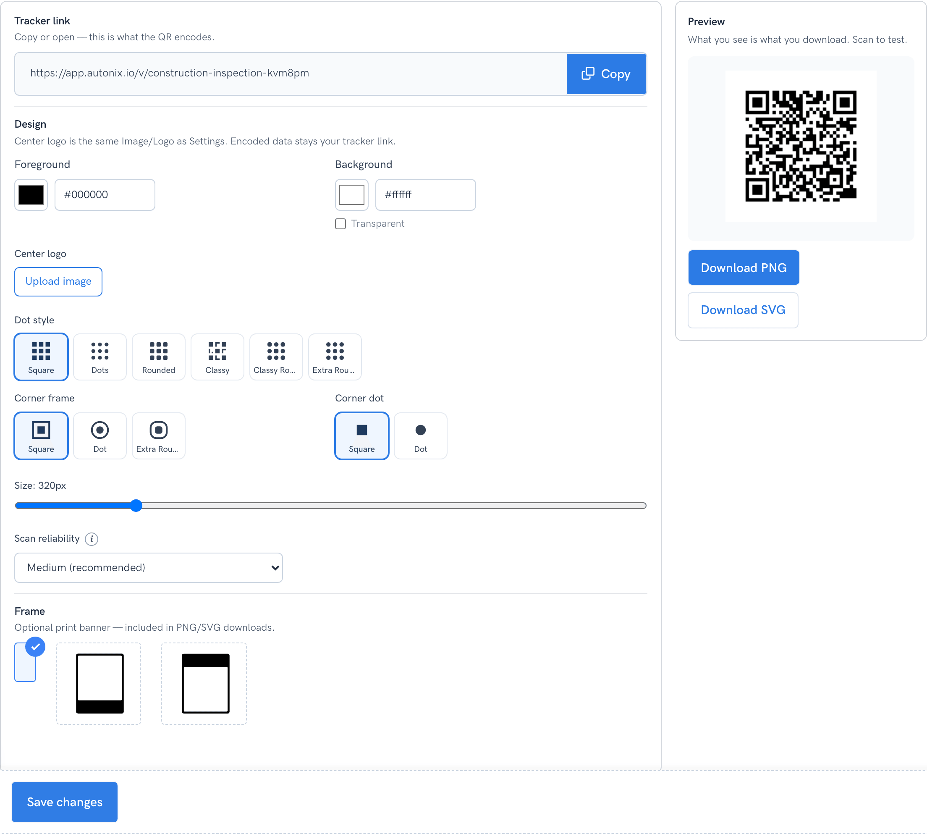
Task: Focus the background hex #ffffff field
Action: tap(425, 195)
